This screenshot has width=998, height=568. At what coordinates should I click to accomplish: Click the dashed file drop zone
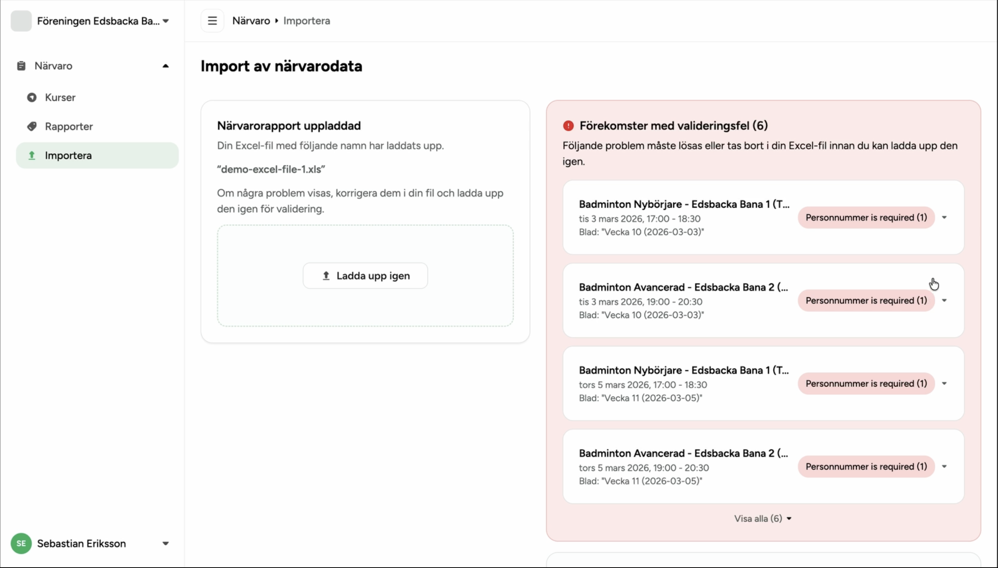[x=365, y=275]
